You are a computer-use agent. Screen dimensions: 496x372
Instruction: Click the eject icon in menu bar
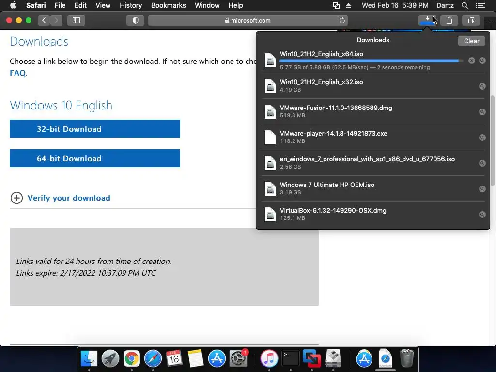[348, 5]
